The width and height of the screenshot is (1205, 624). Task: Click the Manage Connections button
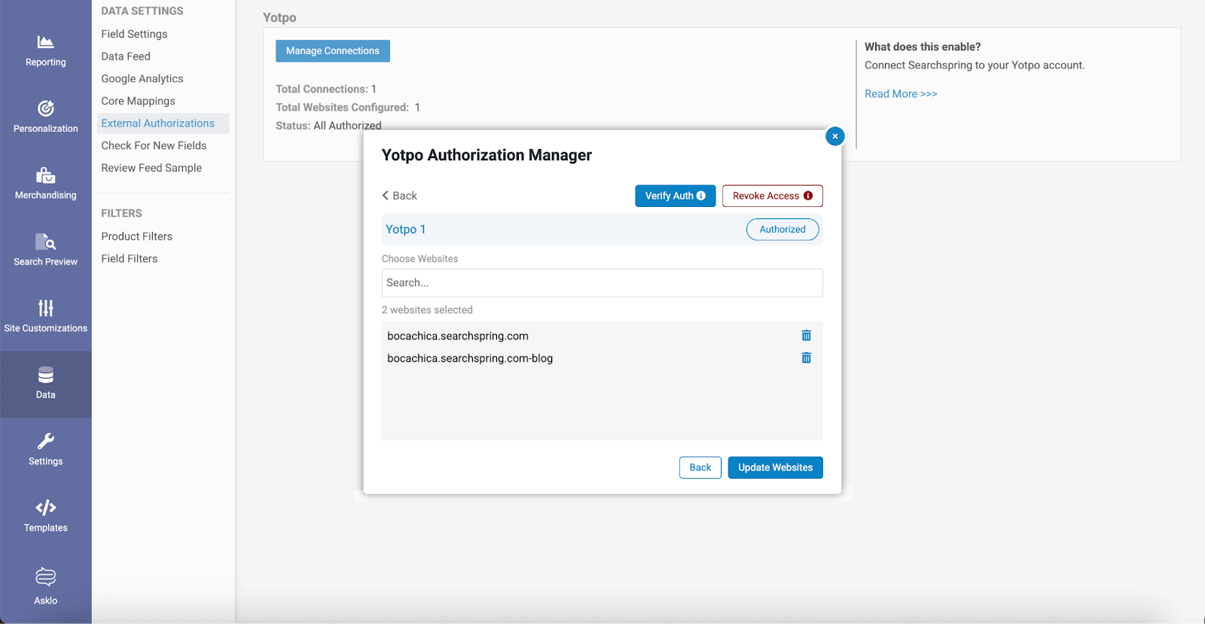333,51
